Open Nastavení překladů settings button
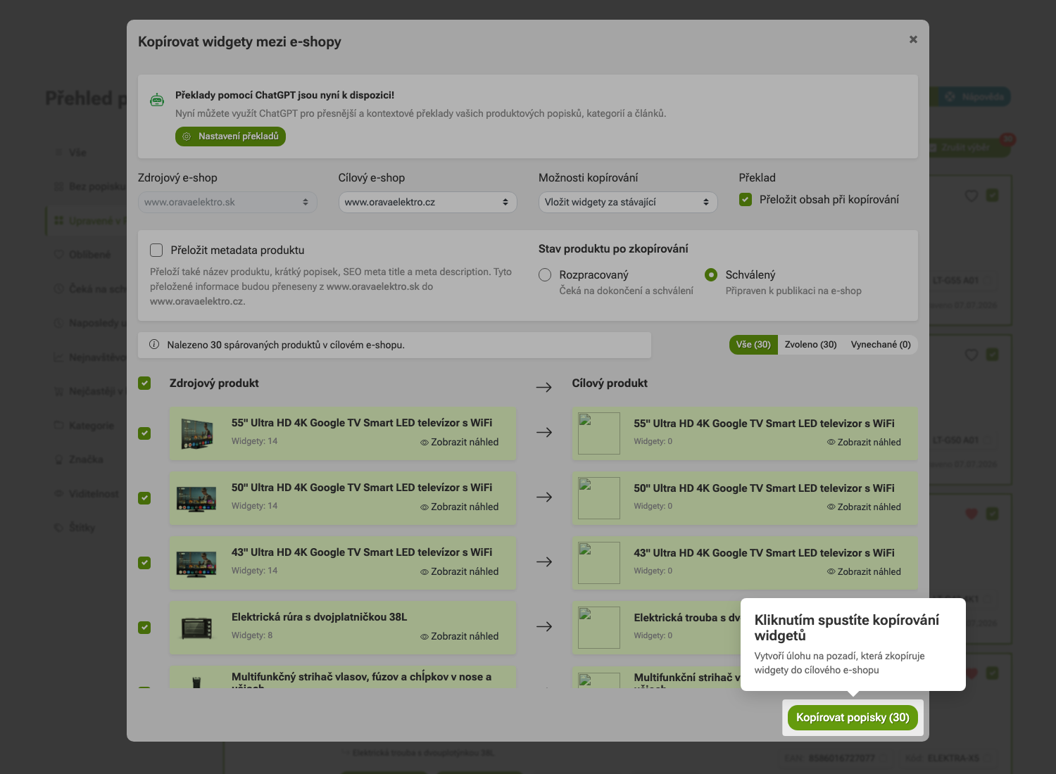 point(230,137)
